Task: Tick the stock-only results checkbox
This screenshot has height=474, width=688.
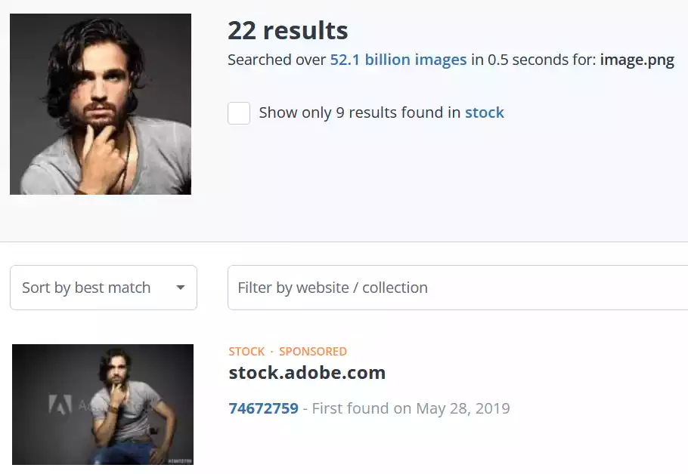Action: [239, 113]
